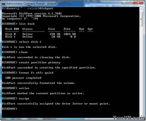Click the 'Disk ###' column header

pos(12,29)
